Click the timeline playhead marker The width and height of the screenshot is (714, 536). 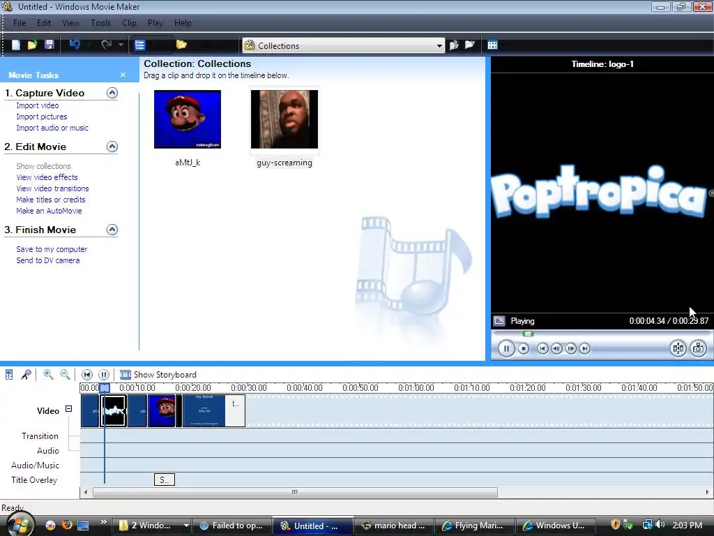(x=105, y=388)
